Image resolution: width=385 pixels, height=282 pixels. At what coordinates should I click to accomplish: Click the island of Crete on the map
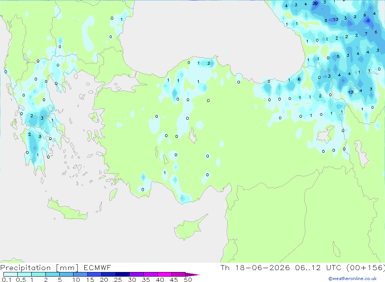pyautogui.click(x=68, y=209)
